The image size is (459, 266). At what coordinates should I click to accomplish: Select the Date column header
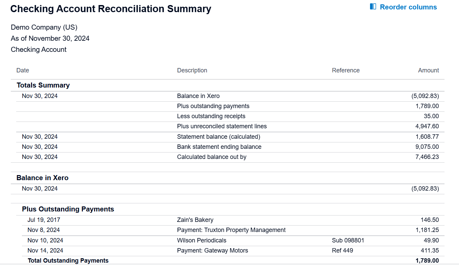click(x=23, y=70)
